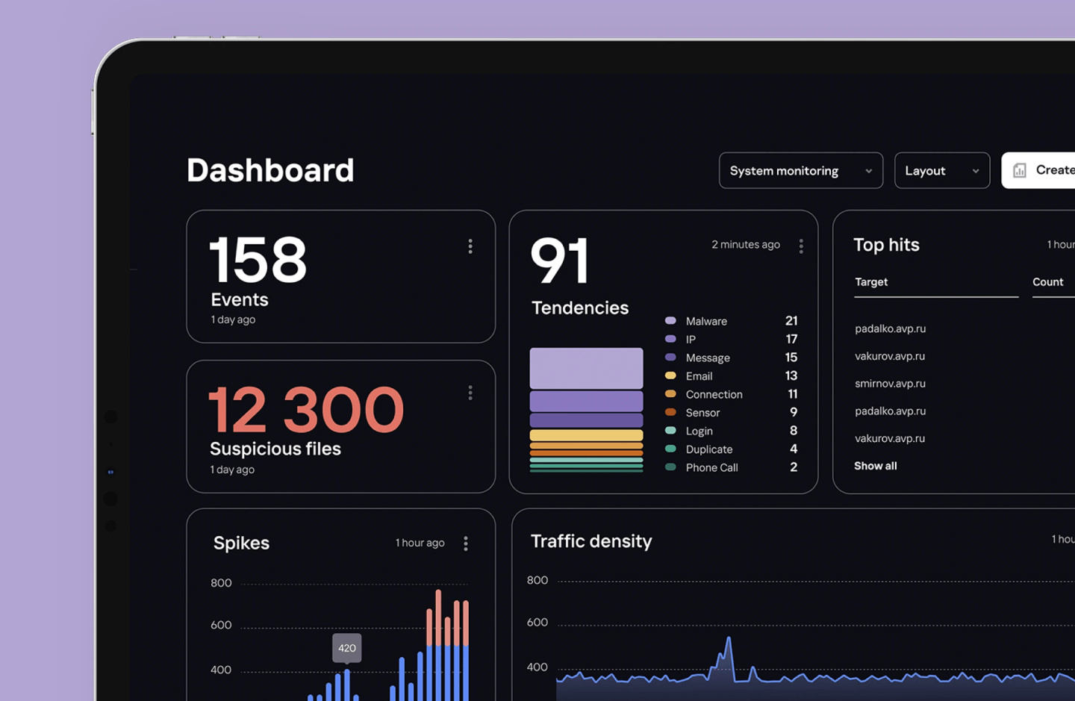Click the chart icon on Create button

pos(1019,171)
